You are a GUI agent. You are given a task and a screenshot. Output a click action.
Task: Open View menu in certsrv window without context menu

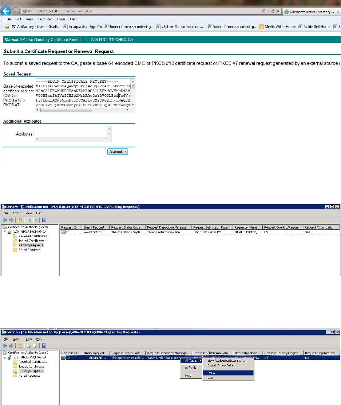point(29,213)
